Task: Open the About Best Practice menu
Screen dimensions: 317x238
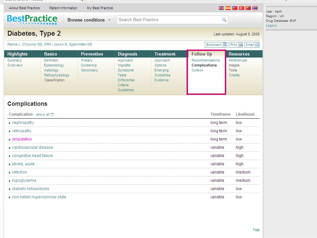Action: coord(24,8)
